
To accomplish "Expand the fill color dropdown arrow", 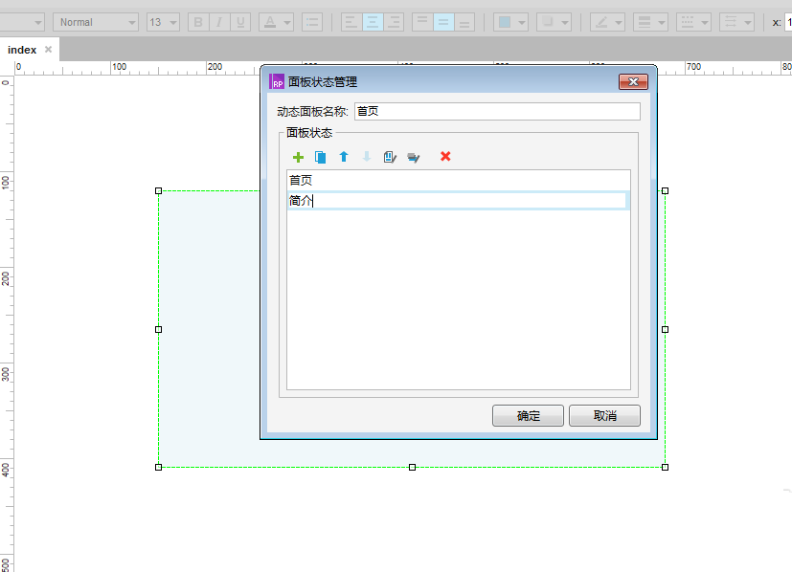I will (522, 23).
